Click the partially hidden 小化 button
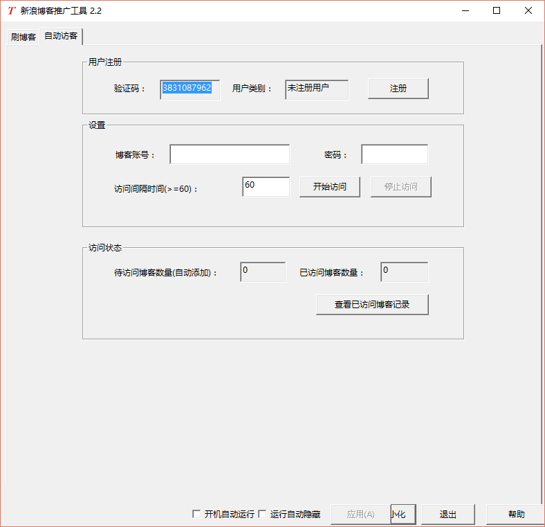 click(403, 514)
